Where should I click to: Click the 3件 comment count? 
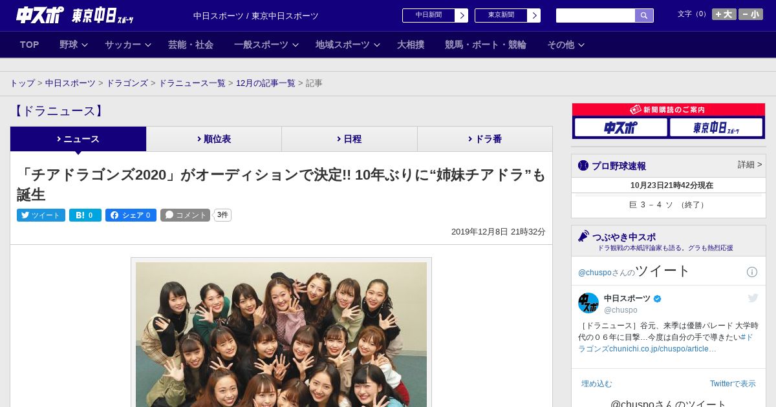coord(222,215)
